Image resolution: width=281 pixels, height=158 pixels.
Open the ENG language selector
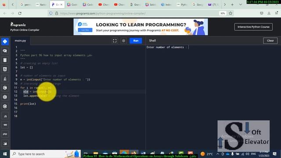pos(253,154)
